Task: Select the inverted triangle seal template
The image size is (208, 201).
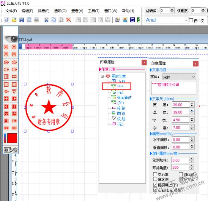Action: [14, 91]
